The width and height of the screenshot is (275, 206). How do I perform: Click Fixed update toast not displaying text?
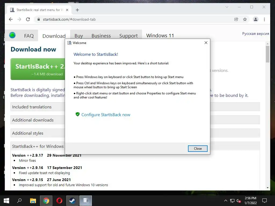tap(44, 173)
